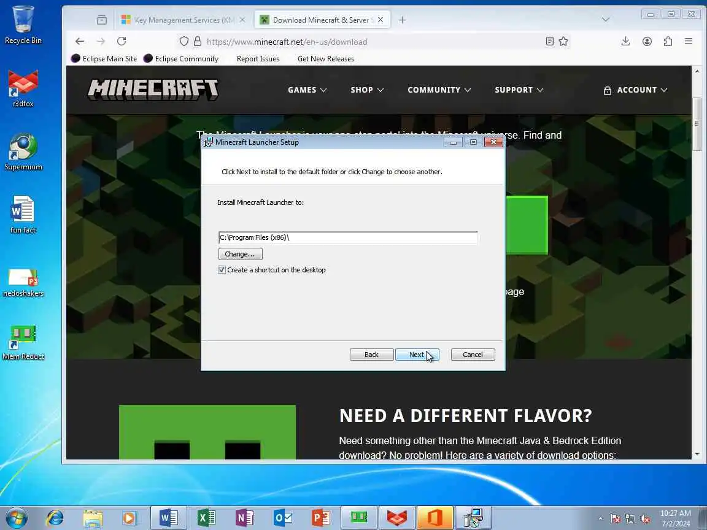Open Report Issues bookmark
Screen dimensions: 707x530
point(258,59)
